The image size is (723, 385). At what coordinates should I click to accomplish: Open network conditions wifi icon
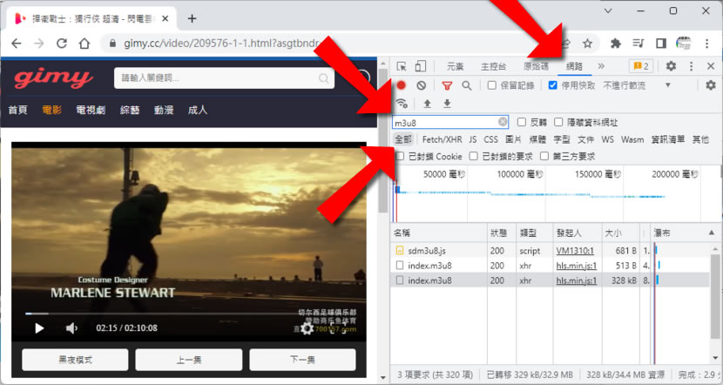click(x=402, y=104)
